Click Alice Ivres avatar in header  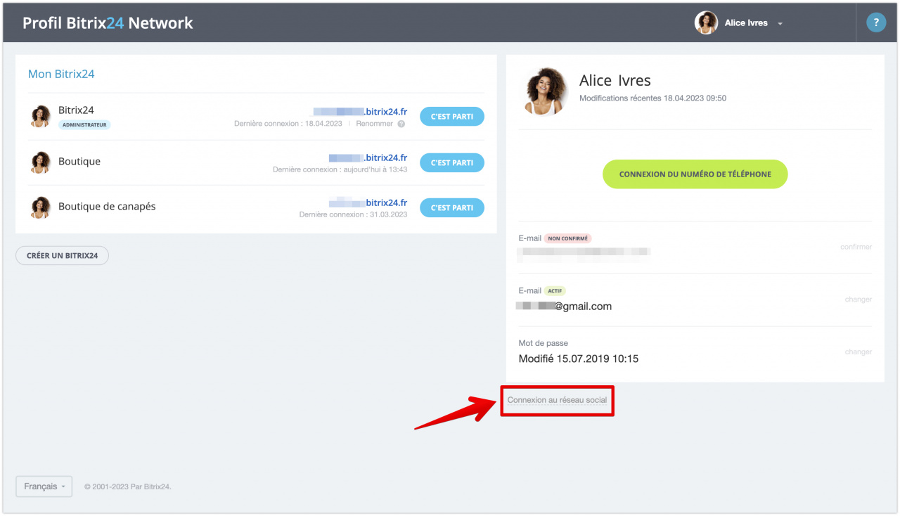706,22
